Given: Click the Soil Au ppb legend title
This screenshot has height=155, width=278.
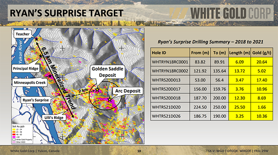Looking at the screenshot, I should pyautogui.click(x=18, y=126).
